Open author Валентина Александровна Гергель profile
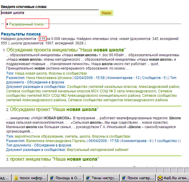The image size is (189, 182). pyautogui.click(x=56, y=141)
